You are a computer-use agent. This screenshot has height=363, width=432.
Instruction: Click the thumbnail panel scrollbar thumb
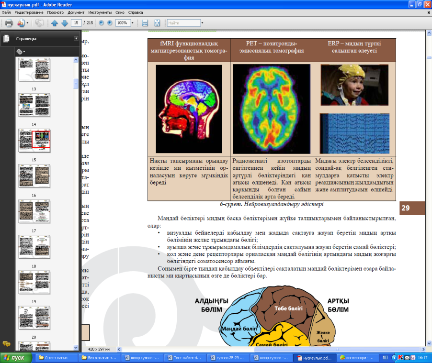(x=76, y=84)
